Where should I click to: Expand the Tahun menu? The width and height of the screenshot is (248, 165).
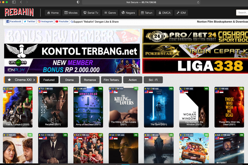coord(147,13)
